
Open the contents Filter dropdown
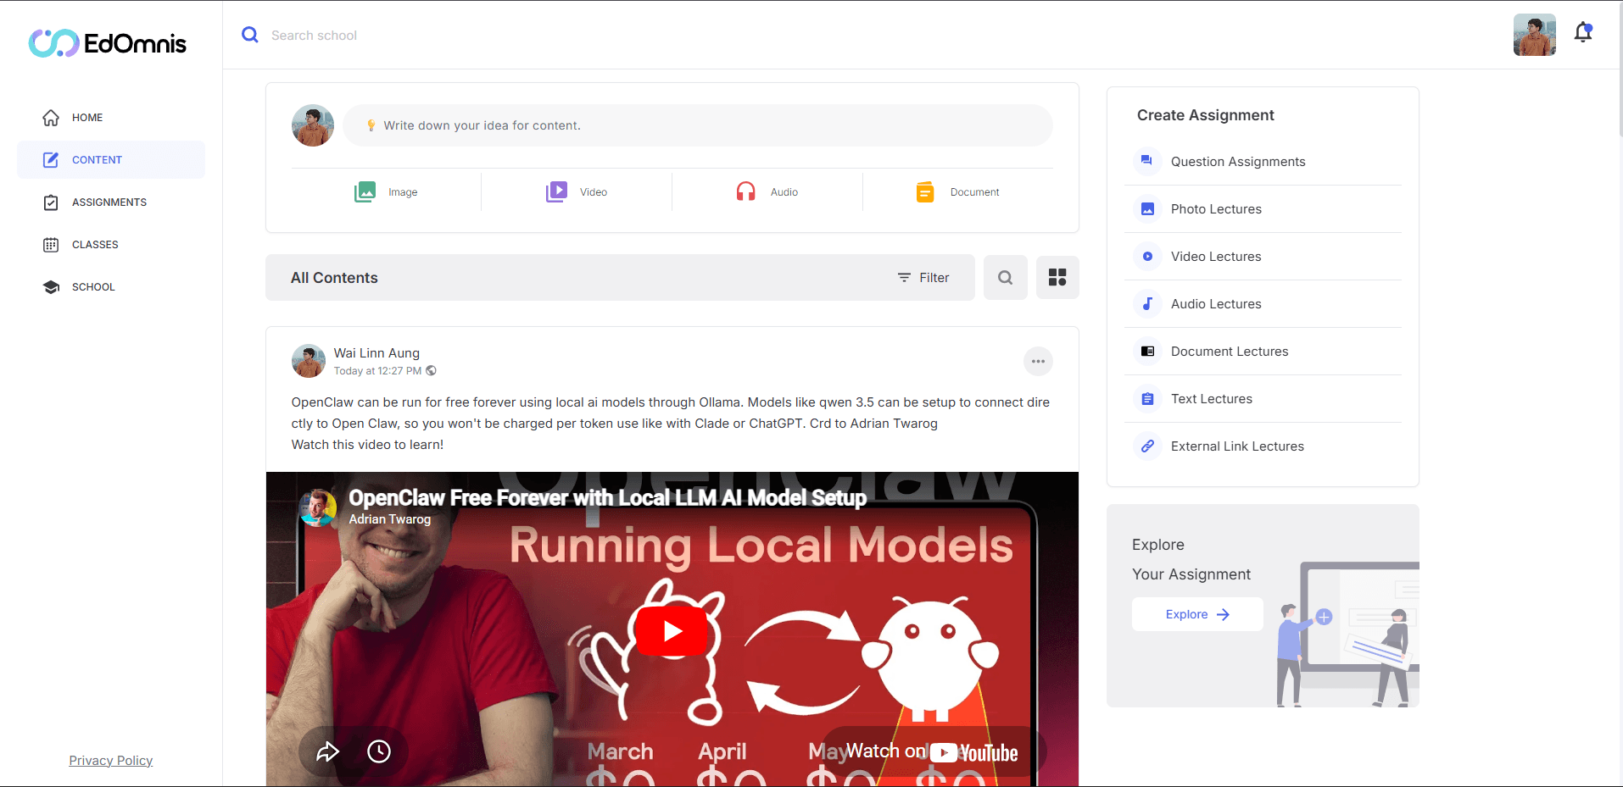923,278
